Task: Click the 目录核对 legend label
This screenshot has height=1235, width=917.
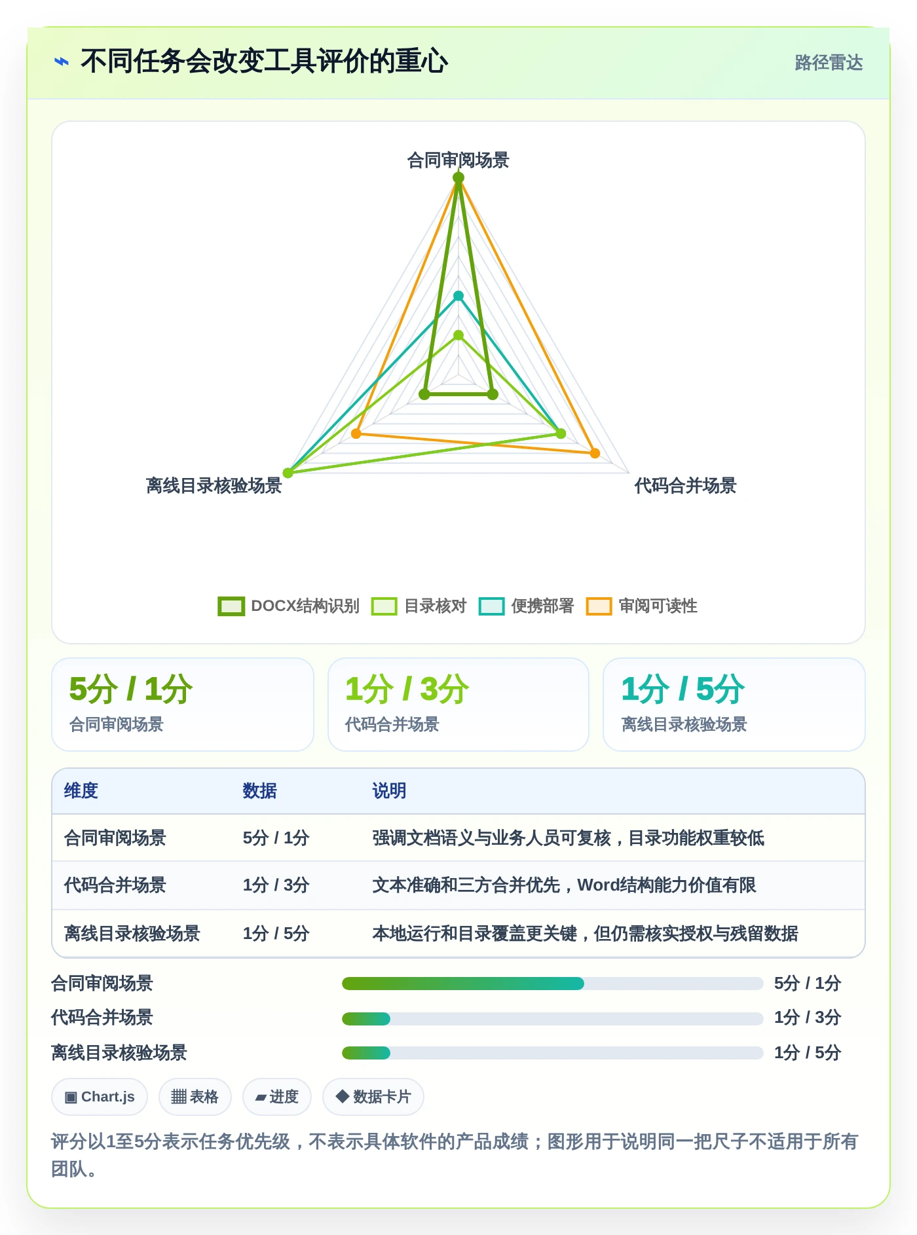Action: pos(436,606)
